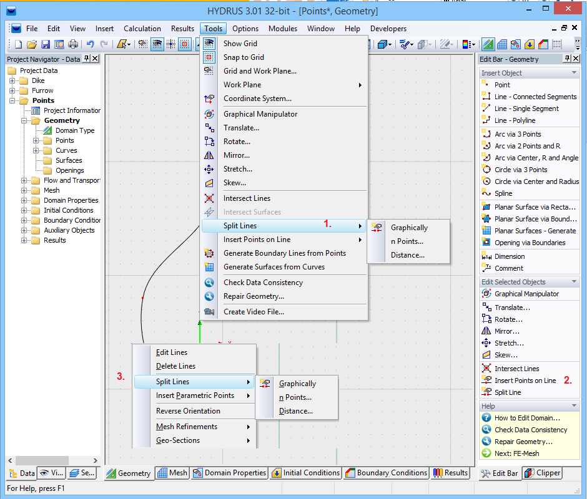Switch to the Mesh view tab
This screenshot has width=587, height=499.
point(172,473)
